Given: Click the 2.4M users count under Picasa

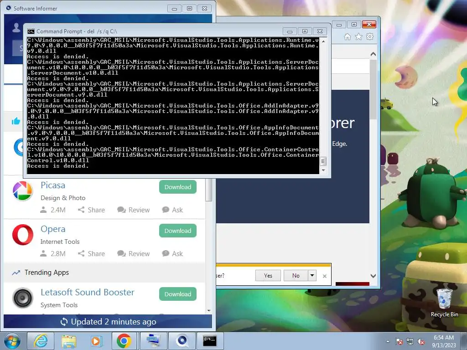Looking at the screenshot, I should click(x=53, y=210).
